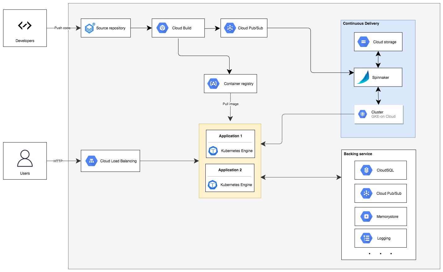Screen dimensions: 443x272
Task: Click the 'Backing service' heading
Action: pos(358,154)
